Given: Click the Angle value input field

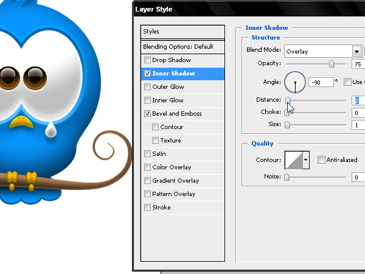Looking at the screenshot, I should click(321, 82).
